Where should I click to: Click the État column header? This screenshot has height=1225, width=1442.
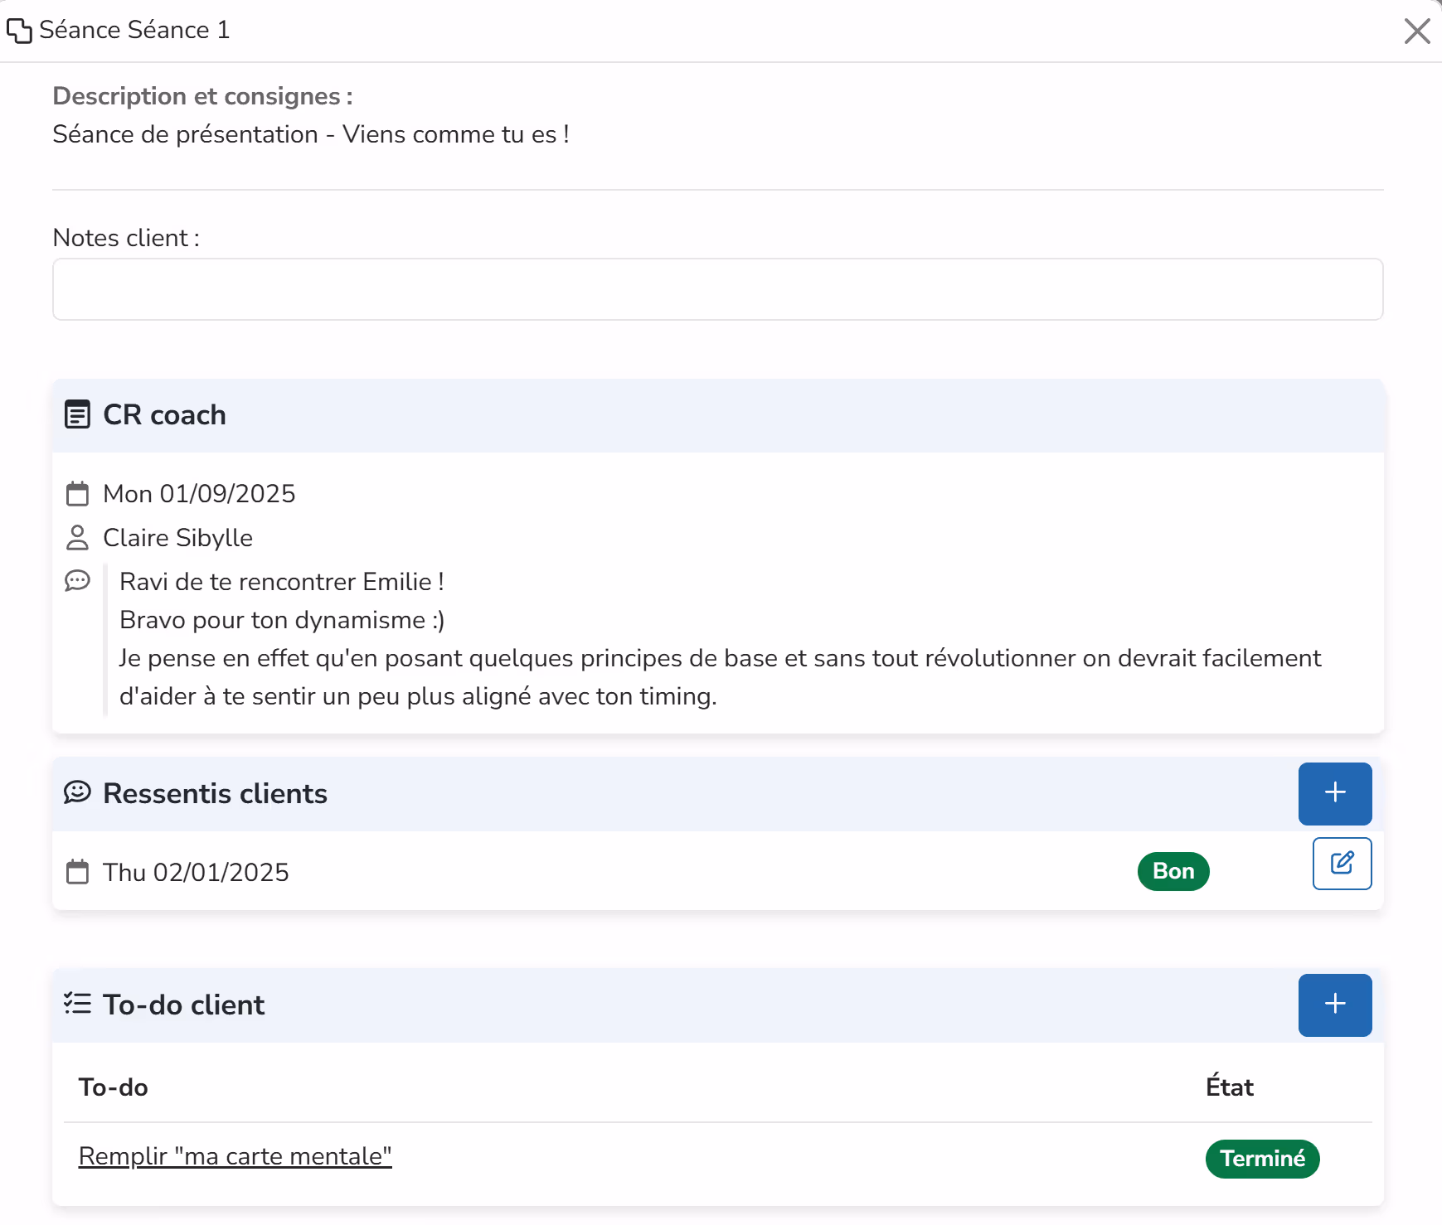pos(1229,1087)
